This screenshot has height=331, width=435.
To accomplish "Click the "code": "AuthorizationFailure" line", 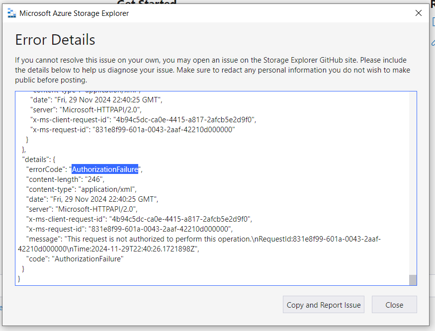I will [x=75, y=259].
